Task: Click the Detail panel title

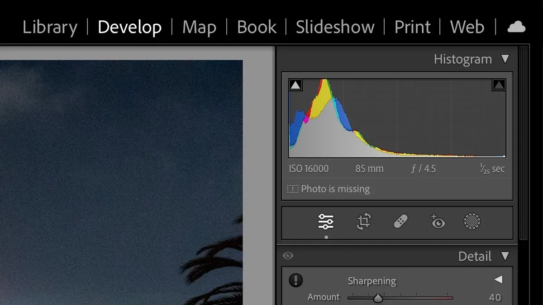Action: [x=475, y=257]
